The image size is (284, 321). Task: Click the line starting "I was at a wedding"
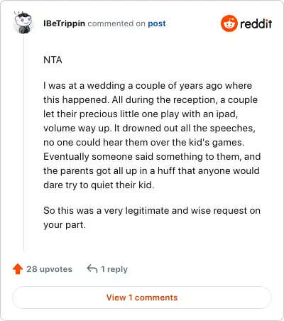tap(148, 85)
